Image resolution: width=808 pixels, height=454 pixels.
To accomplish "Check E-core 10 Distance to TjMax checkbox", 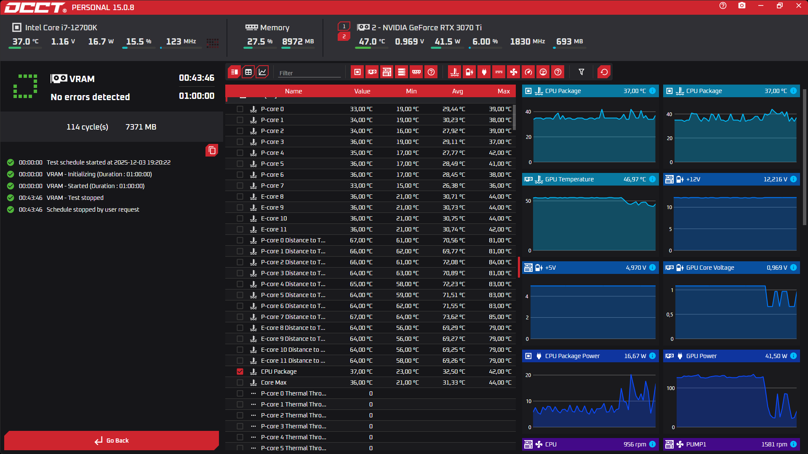I will coord(240,350).
